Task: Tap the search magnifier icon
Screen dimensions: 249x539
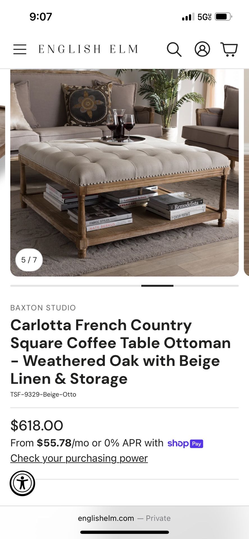Action: click(174, 49)
